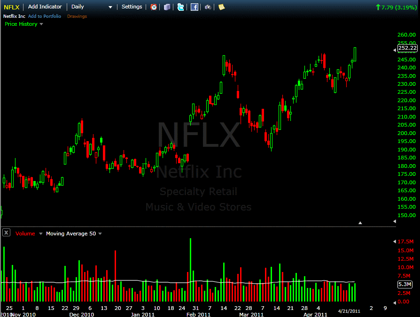Viewport: 420px width, 317px height.
Task: Click the white up-triangle under the price chart
Action: 360,223
